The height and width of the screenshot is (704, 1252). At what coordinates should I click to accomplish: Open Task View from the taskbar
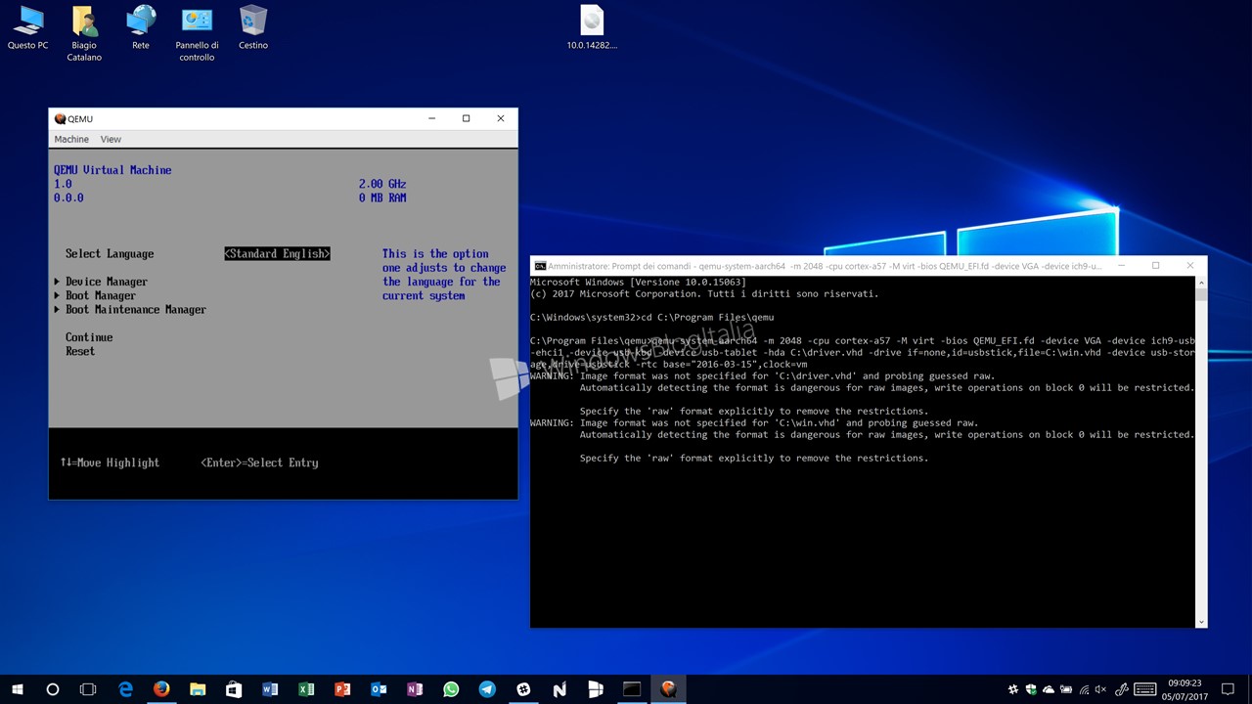point(88,689)
